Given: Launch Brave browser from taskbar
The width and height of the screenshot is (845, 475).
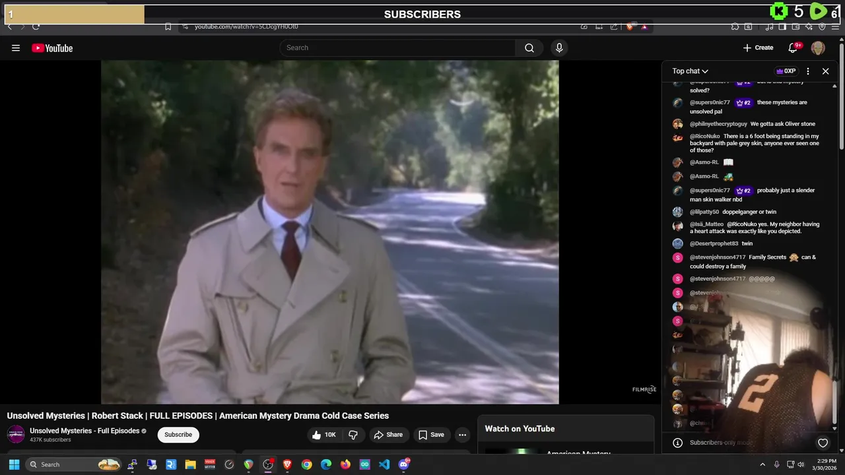Looking at the screenshot, I should [x=287, y=464].
